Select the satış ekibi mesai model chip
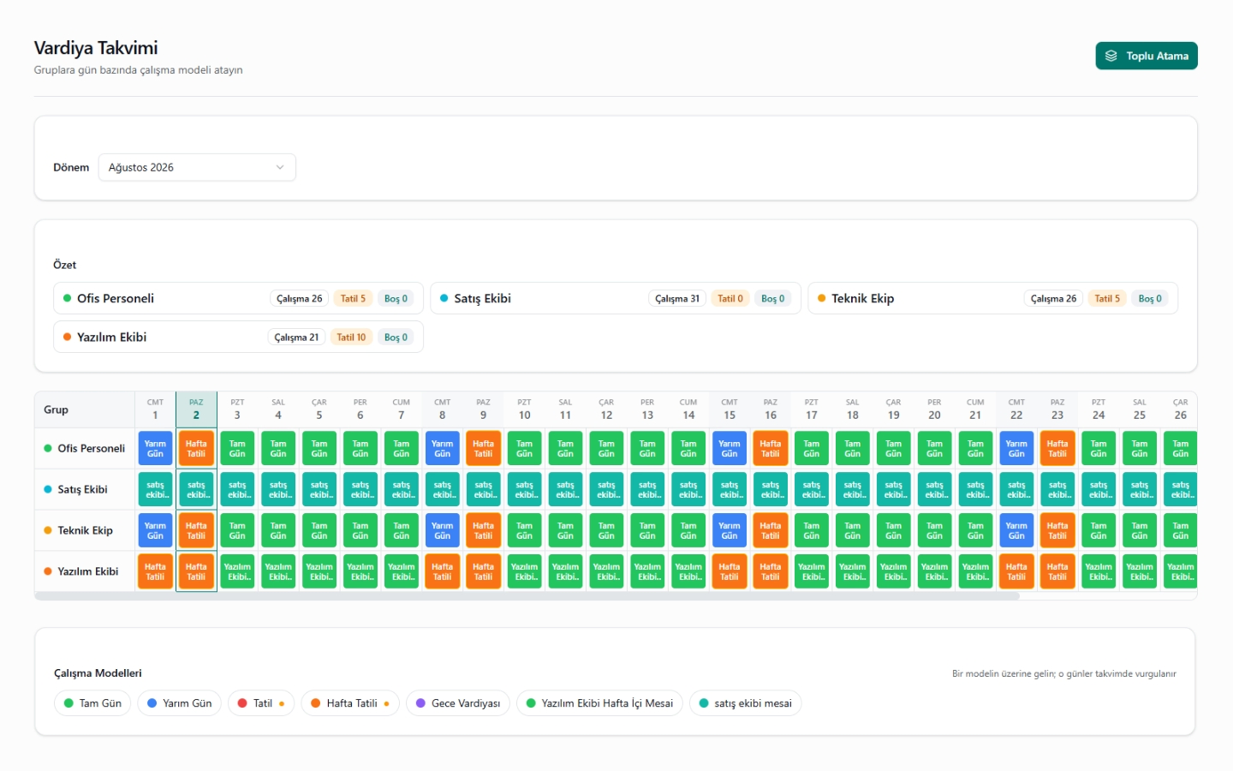Image resolution: width=1233 pixels, height=771 pixels. pyautogui.click(x=746, y=703)
